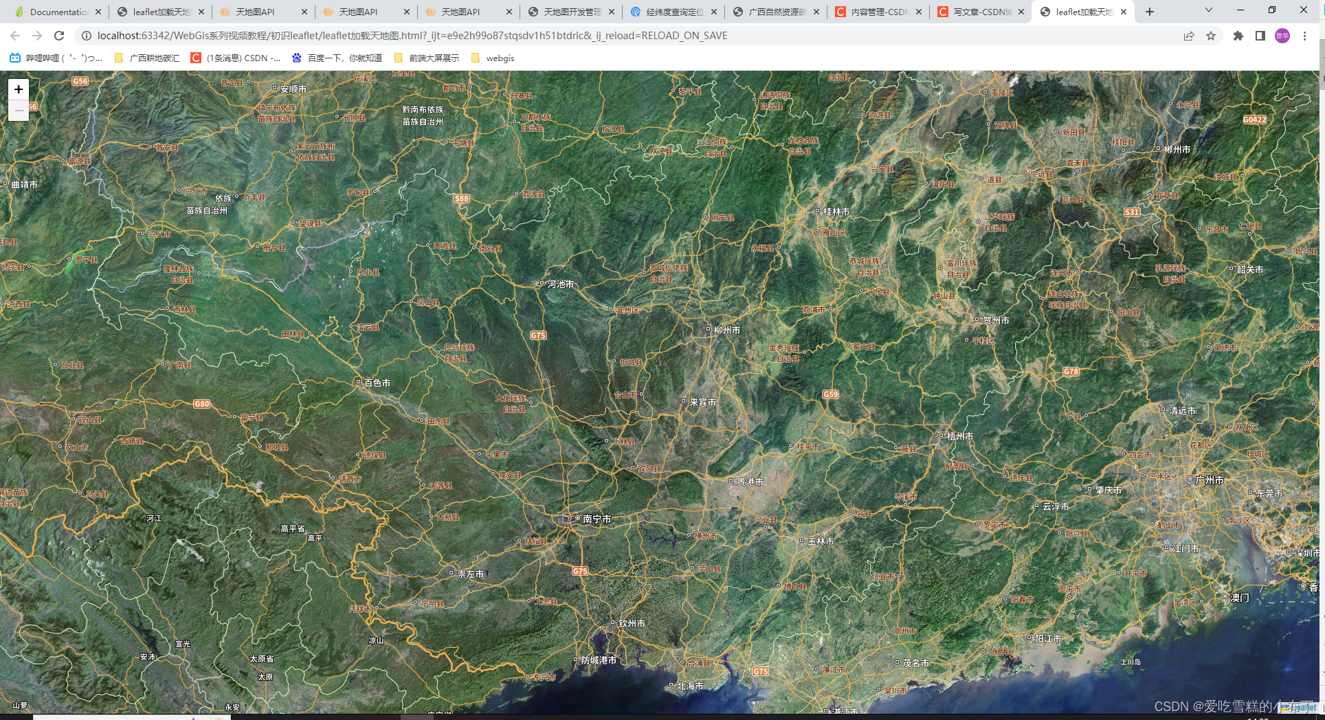
Task: Click the 清远市 label on map
Action: (x=1183, y=411)
